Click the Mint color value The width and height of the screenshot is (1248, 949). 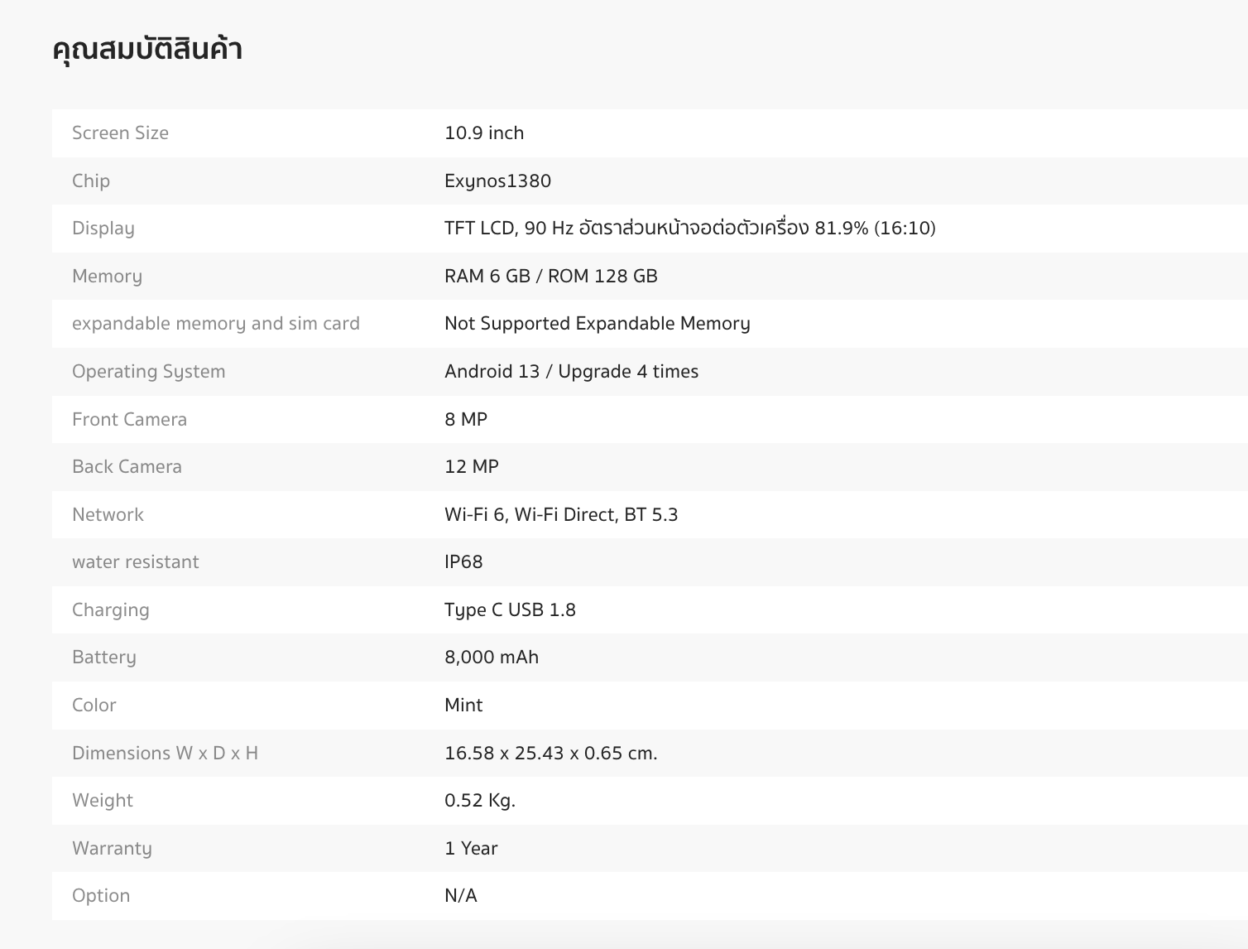(x=463, y=705)
